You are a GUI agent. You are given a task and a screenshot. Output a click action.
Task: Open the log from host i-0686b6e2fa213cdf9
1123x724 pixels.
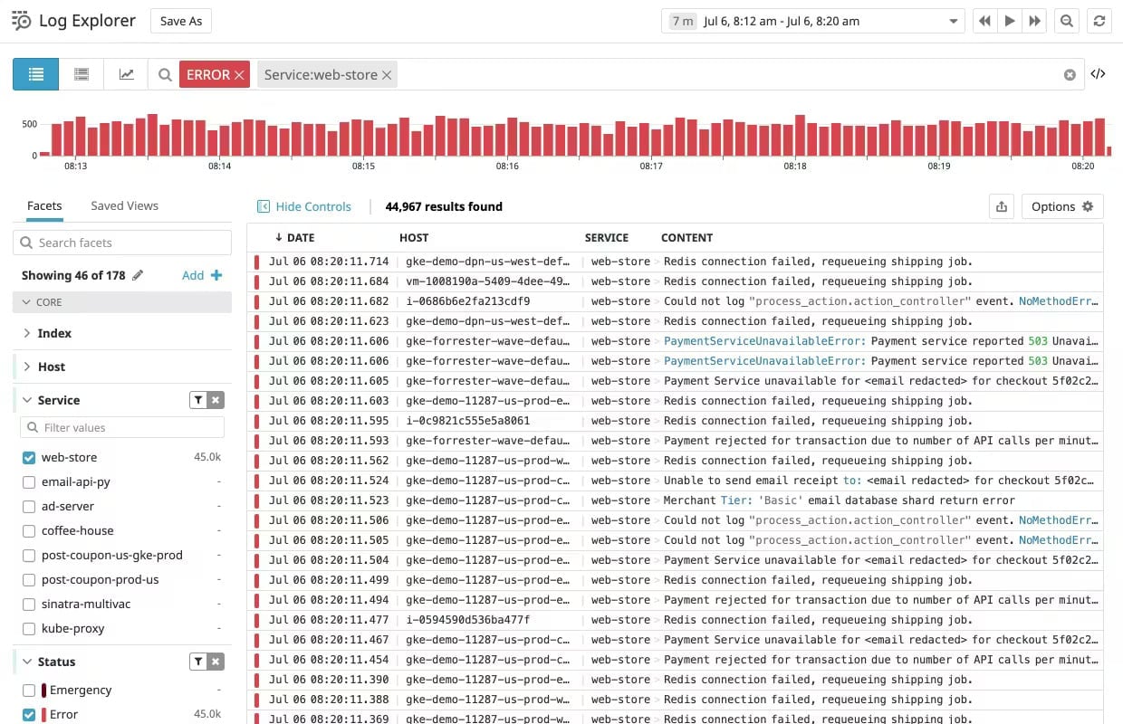(676, 301)
